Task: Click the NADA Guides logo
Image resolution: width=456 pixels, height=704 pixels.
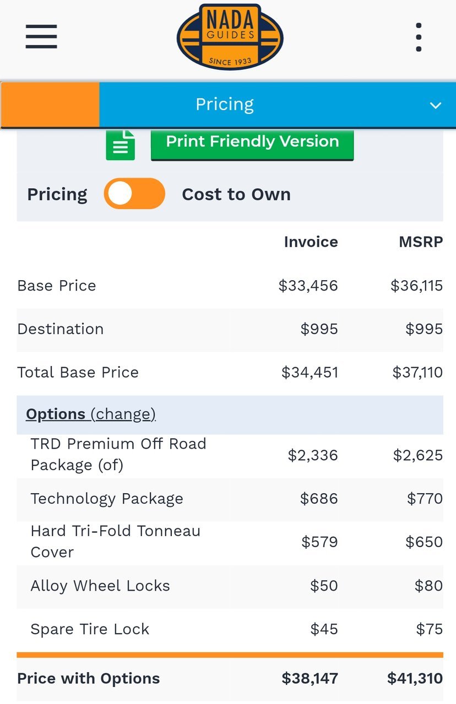Action: pos(230,37)
